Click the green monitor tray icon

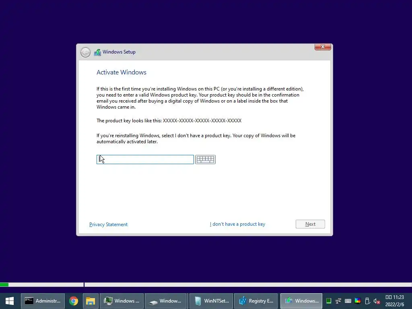tap(328, 301)
